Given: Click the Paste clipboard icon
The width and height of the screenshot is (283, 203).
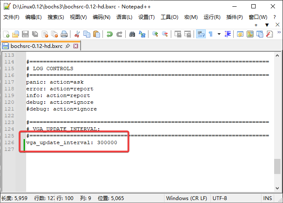Looking at the screenshot, I should click(97, 34).
